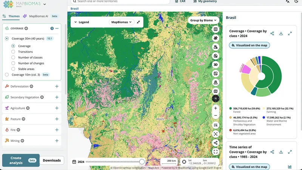302x170 pixels.
Task: Toggle Visualized on the map for Time series
Action: [x=250, y=167]
